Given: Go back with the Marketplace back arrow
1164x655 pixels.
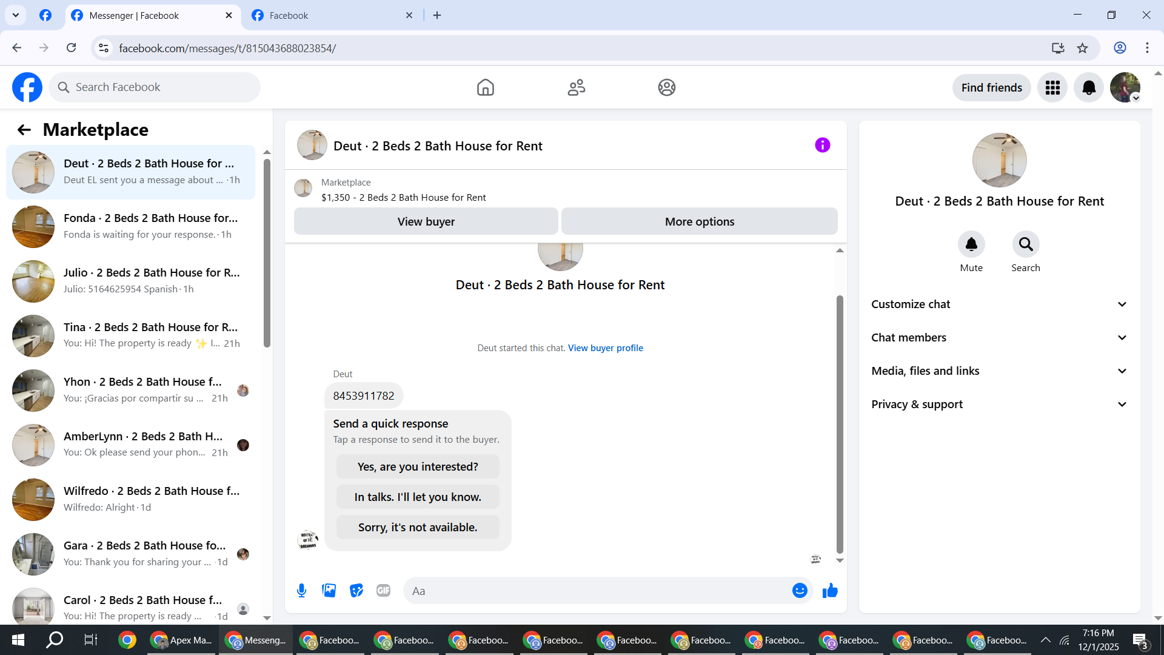Looking at the screenshot, I should (x=24, y=130).
